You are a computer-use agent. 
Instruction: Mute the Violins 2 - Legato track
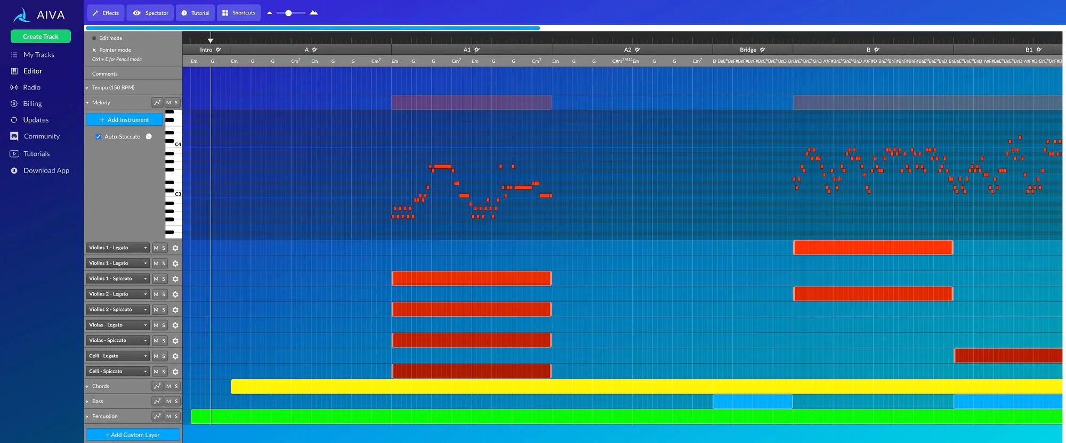pos(156,294)
